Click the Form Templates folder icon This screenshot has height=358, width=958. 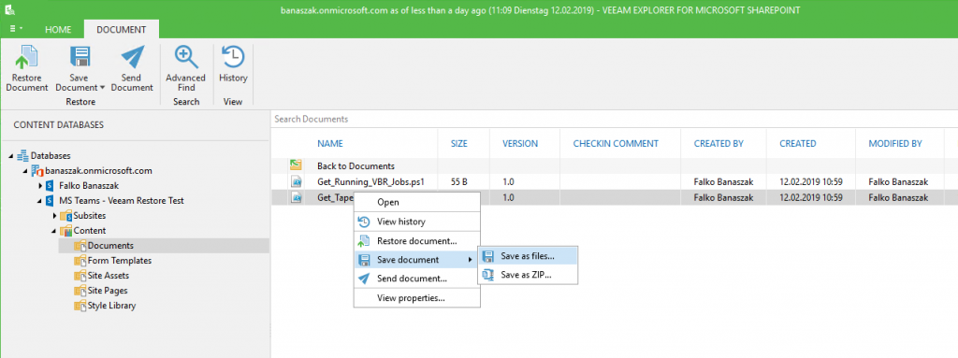point(80,260)
